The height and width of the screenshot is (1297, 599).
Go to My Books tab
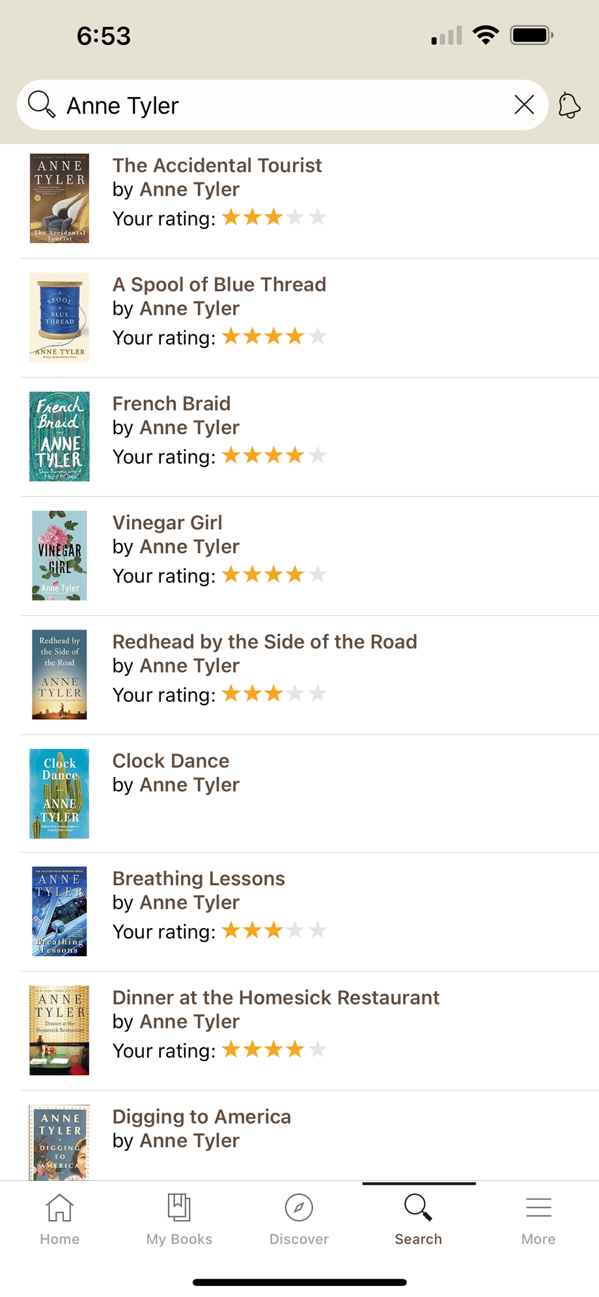(179, 1219)
